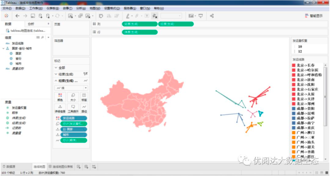
Task: Click the 智能显示 Show Me button
Action: pyautogui.click(x=314, y=16)
